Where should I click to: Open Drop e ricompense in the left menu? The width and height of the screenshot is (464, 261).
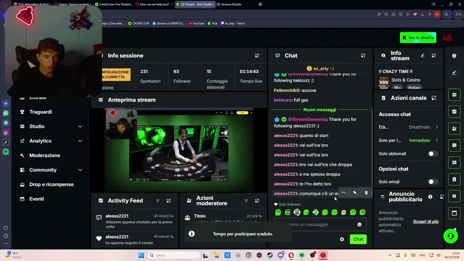click(x=52, y=184)
